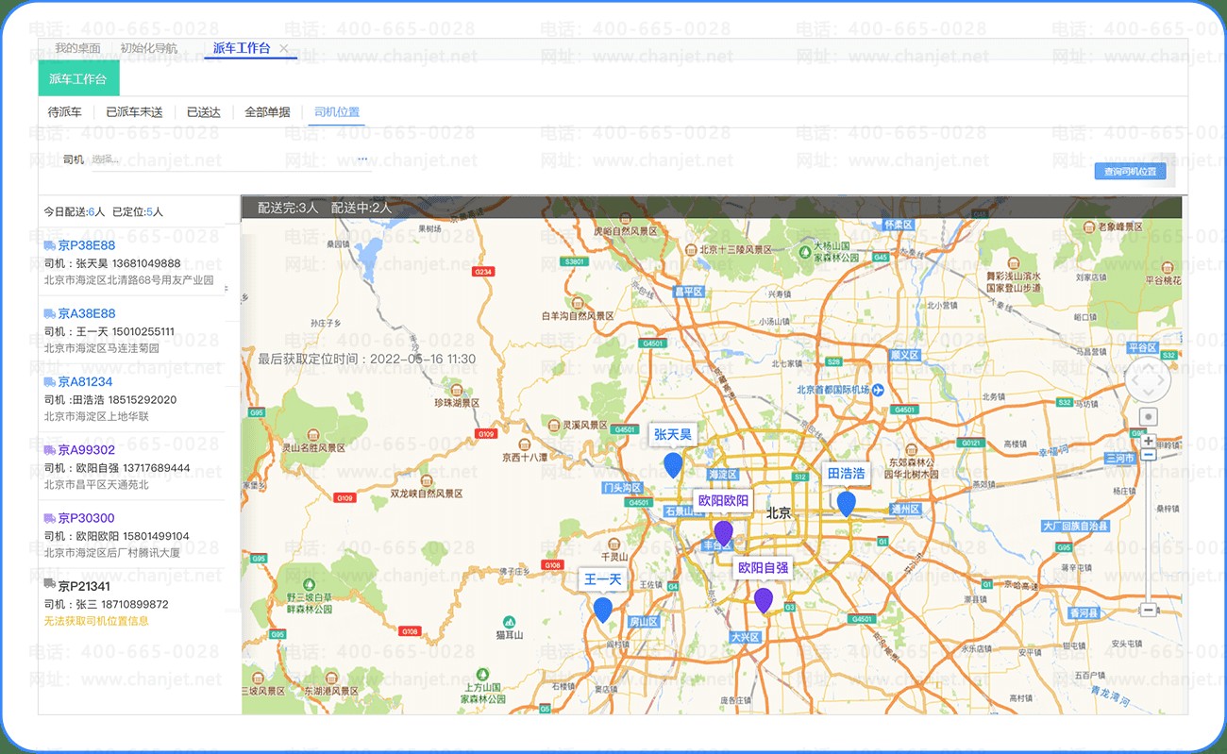1227x754 pixels.
Task: Click the map marker pin for 张天昊
Action: (673, 464)
